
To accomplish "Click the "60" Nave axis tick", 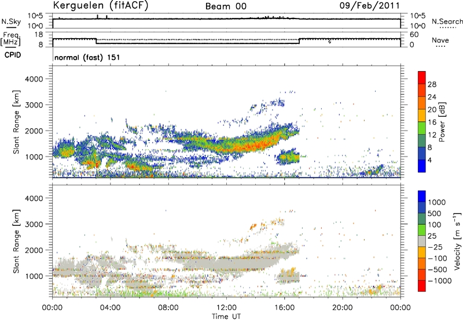I will coord(414,35).
